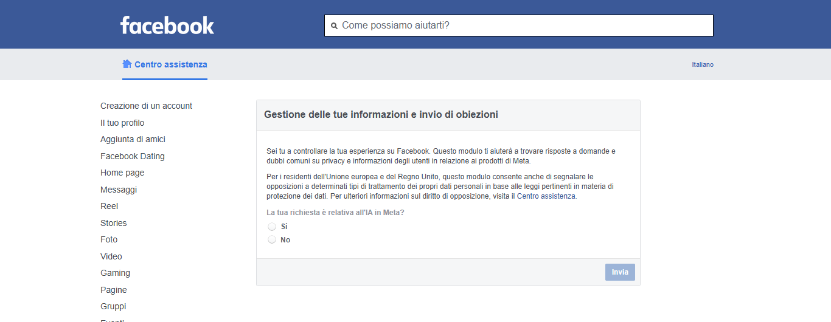Screen dimensions: 831x322
Task: Go to the Gruppi help topic
Action: point(113,306)
